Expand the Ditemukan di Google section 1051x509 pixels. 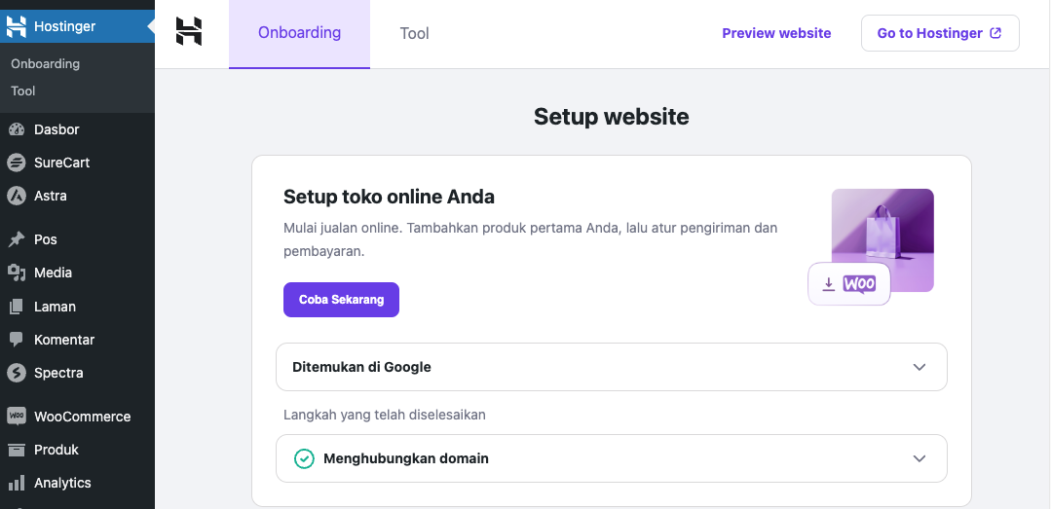click(x=919, y=367)
